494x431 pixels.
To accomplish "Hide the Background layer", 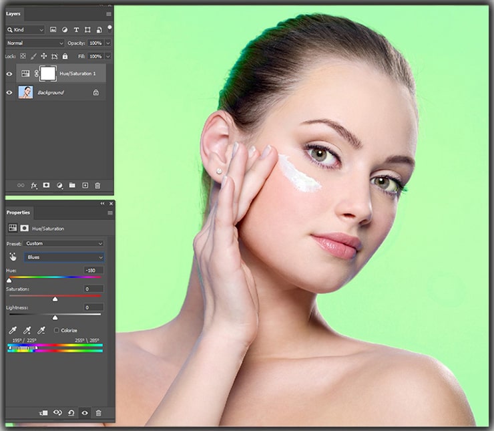I will coord(9,92).
